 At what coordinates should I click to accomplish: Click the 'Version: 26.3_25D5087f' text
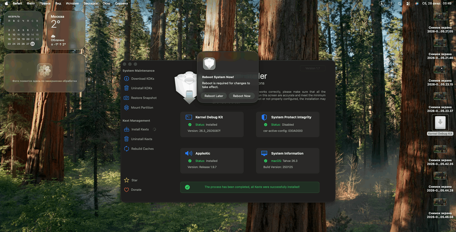pos(204,131)
